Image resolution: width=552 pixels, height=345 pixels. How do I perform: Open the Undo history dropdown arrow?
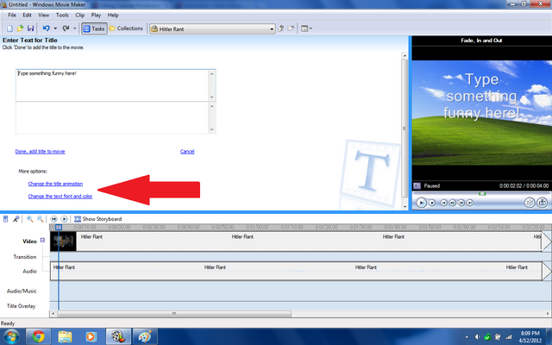(55, 28)
